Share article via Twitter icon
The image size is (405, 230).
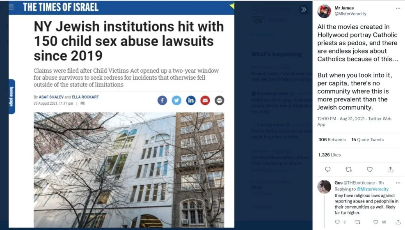coord(176,100)
